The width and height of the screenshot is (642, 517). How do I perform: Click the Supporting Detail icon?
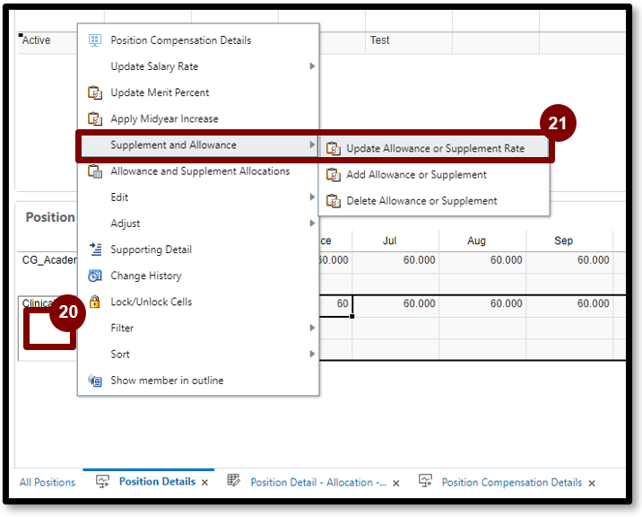95,250
